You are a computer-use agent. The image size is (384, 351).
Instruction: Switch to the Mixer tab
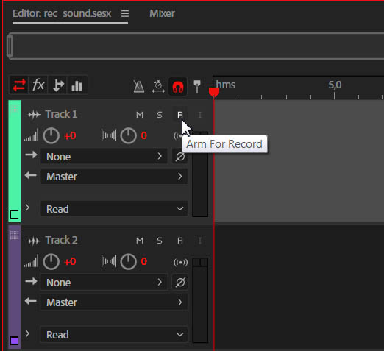162,13
